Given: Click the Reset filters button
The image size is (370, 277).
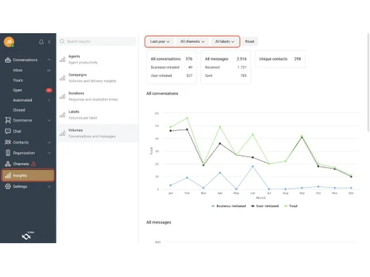Looking at the screenshot, I should click(x=249, y=41).
